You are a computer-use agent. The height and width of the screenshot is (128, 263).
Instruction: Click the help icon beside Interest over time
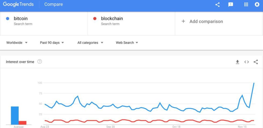pos(39,62)
